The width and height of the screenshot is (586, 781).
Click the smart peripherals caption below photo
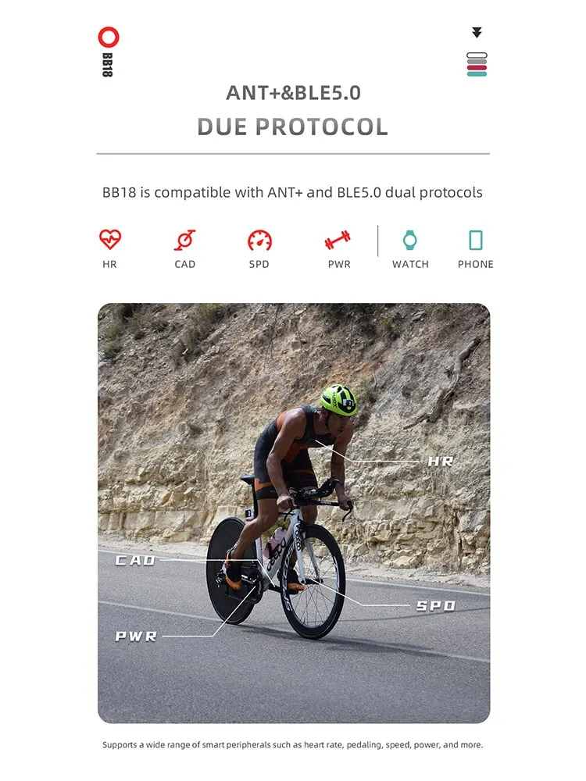pos(292,744)
